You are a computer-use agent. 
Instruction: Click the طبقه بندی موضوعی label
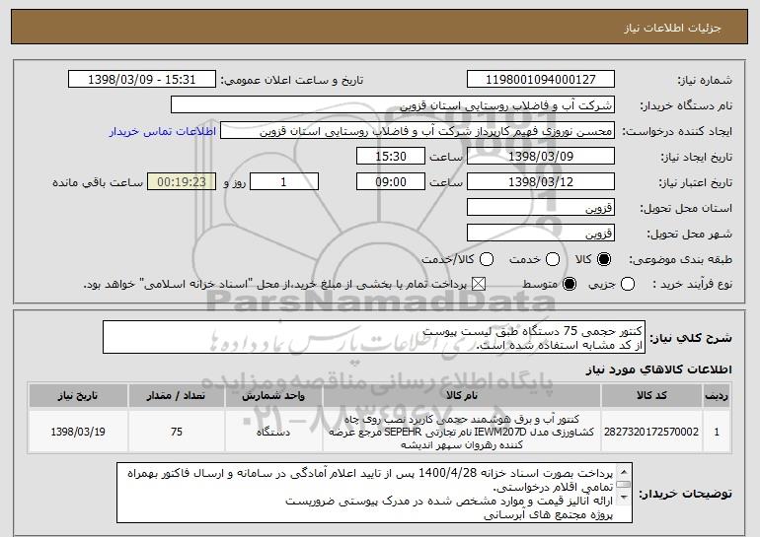coord(680,260)
